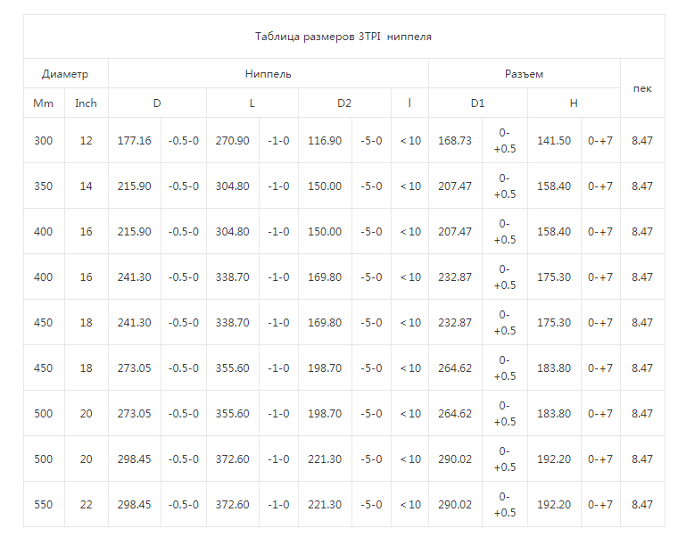Click the Ниппель group header

[x=269, y=74]
